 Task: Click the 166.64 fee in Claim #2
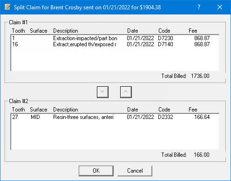tap(202, 117)
